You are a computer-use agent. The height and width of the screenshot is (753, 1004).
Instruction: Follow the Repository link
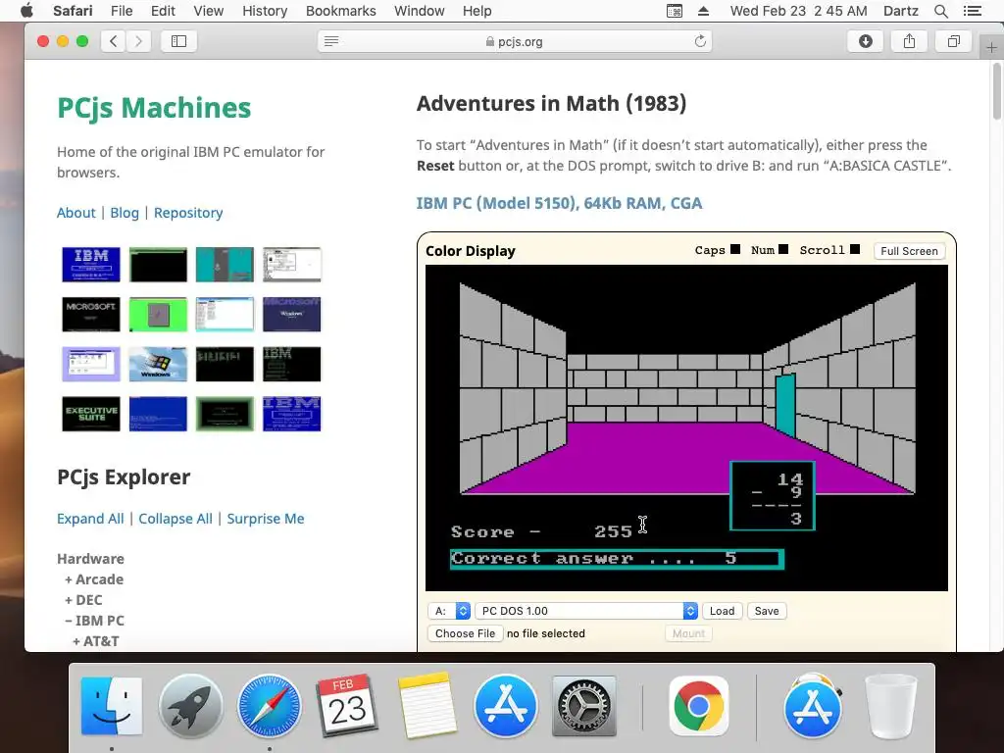tap(188, 213)
